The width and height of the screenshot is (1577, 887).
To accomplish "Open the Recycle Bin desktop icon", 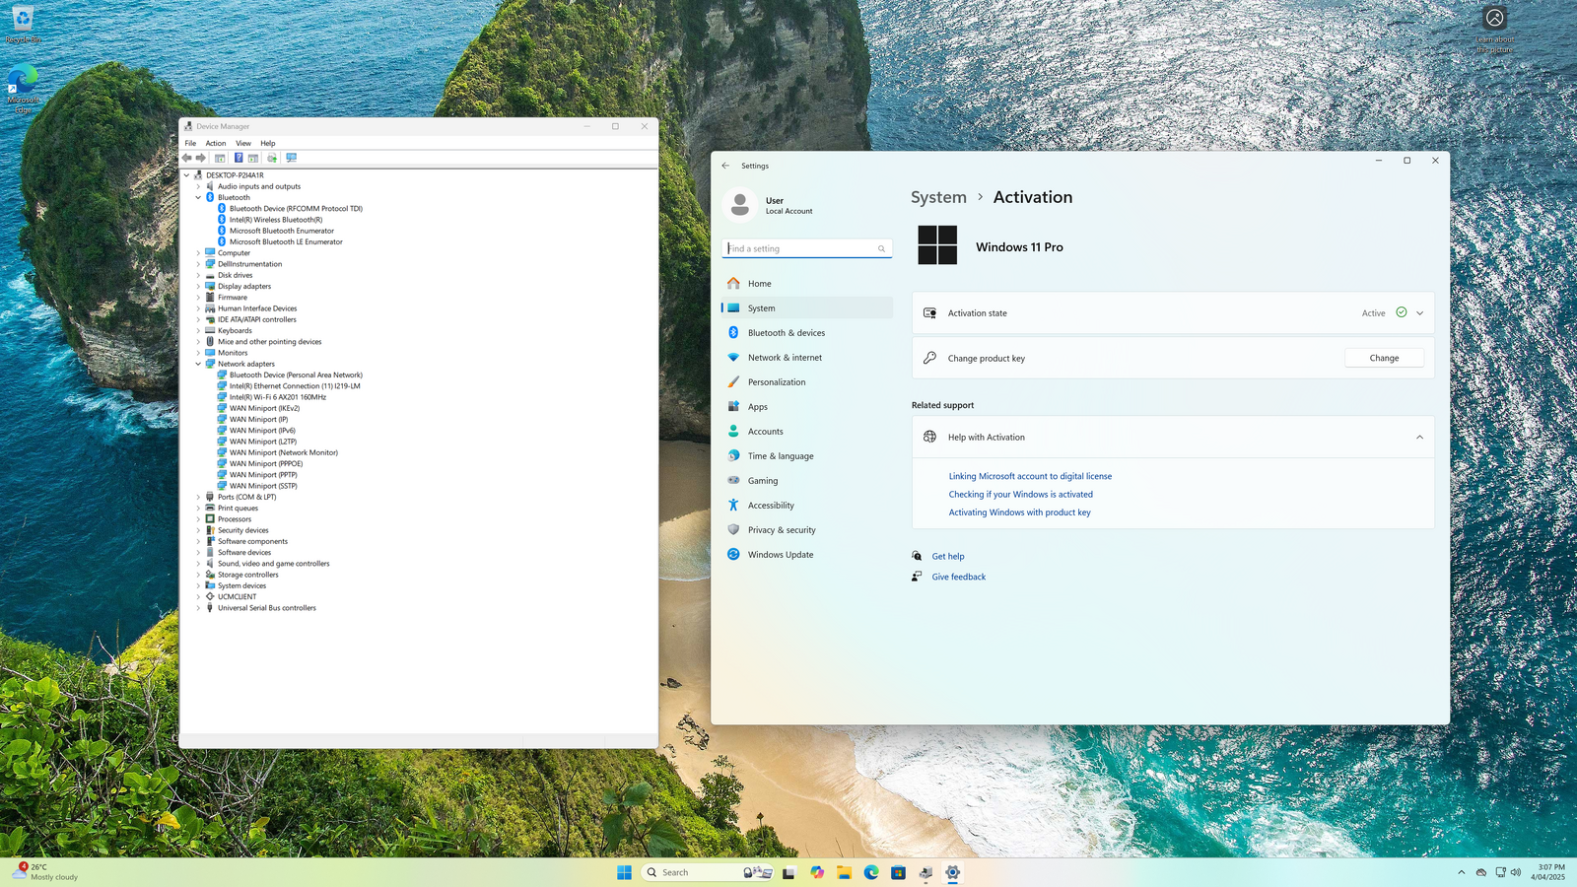I will (x=23, y=25).
